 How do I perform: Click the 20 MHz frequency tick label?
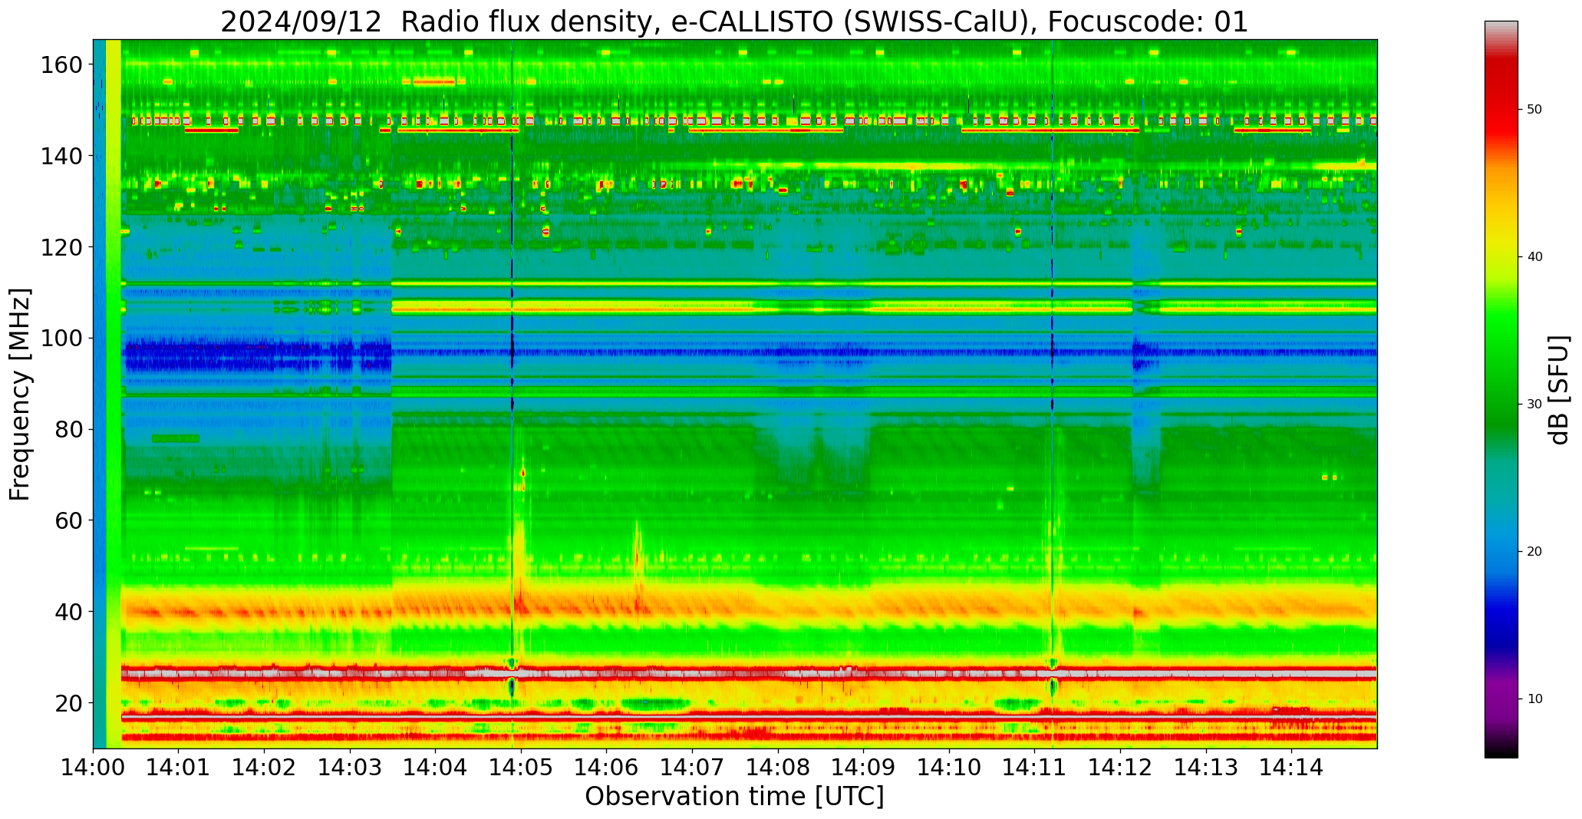pyautogui.click(x=68, y=703)
